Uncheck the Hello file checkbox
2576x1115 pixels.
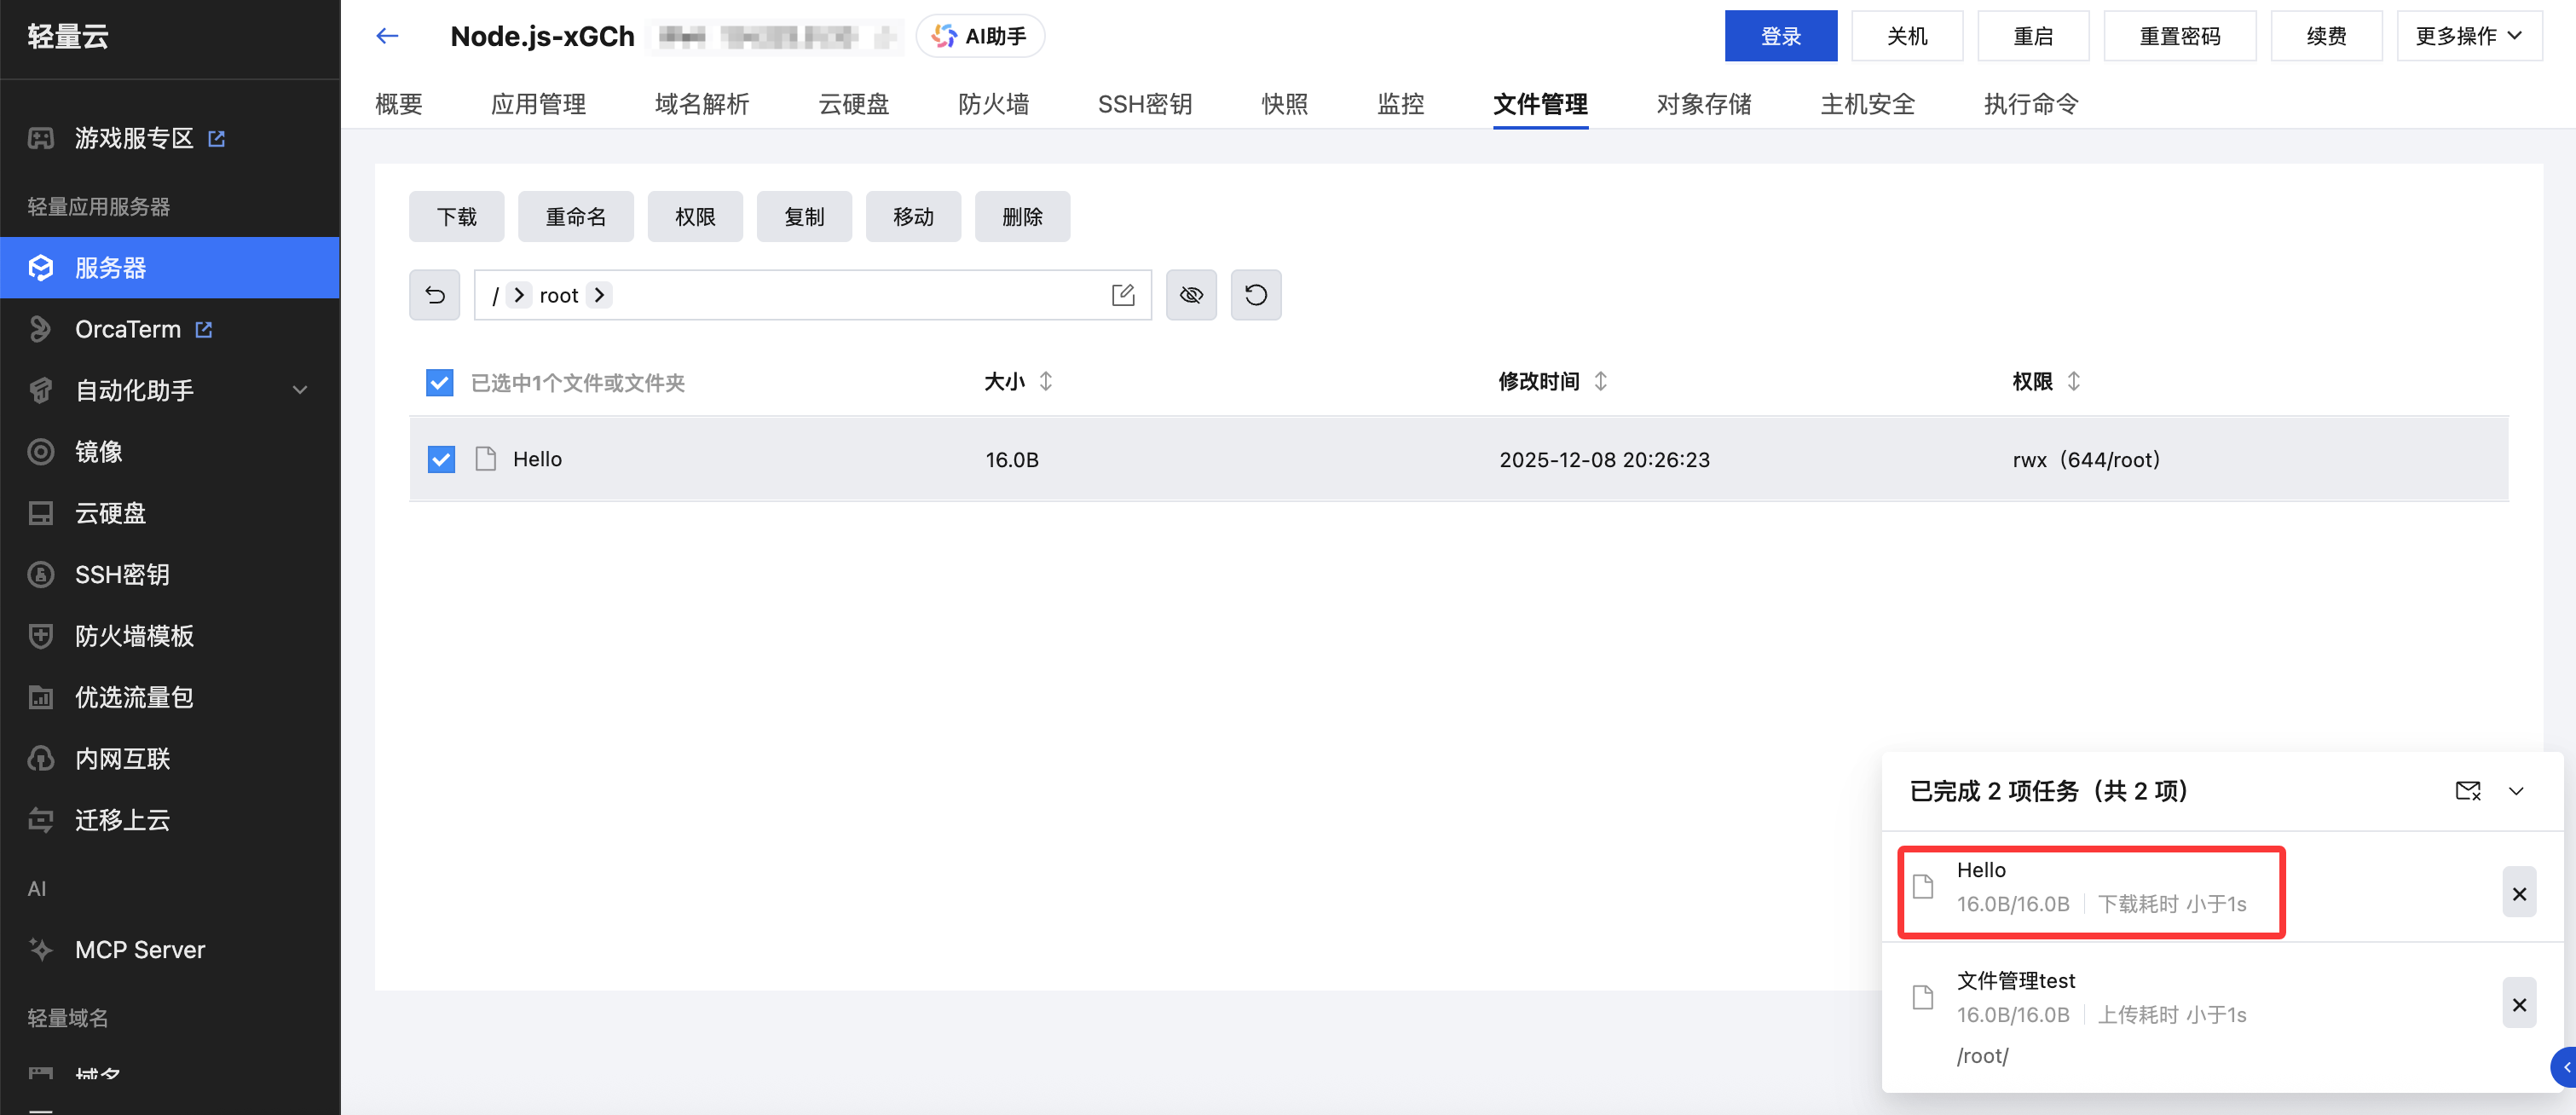(x=441, y=459)
